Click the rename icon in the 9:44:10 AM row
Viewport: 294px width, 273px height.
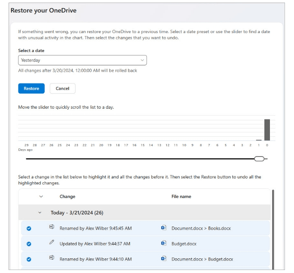pyautogui.click(x=52, y=258)
